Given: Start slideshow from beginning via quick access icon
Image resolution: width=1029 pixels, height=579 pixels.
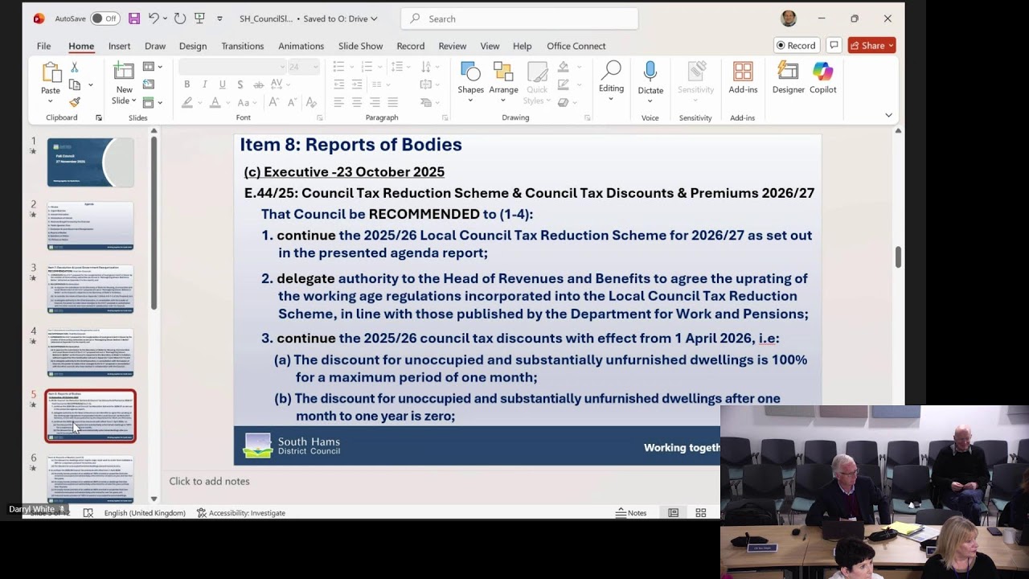Looking at the screenshot, I should pos(199,18).
